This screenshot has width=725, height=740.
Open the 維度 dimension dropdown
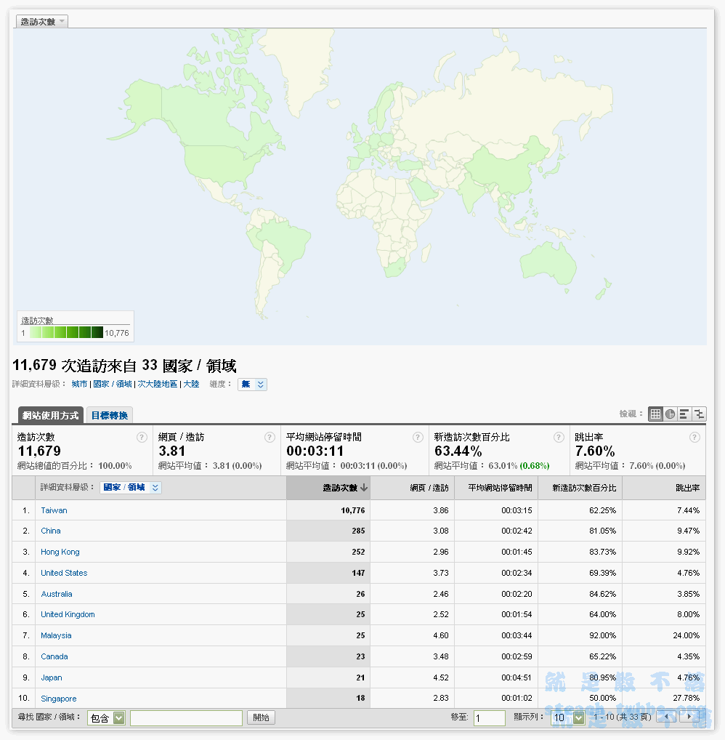[252, 384]
